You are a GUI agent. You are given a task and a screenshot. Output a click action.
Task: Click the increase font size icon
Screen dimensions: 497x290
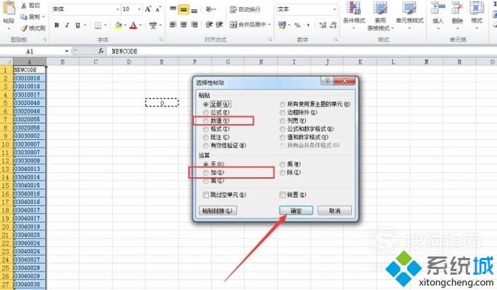(148, 9)
